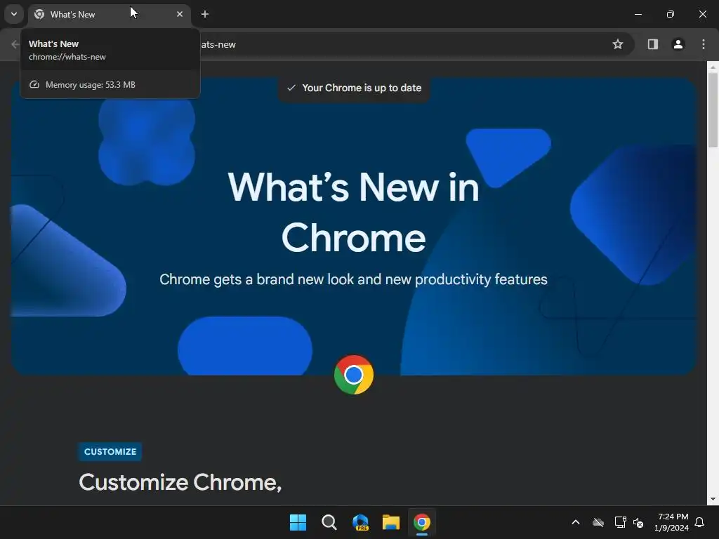Go back with the back arrow
Image resolution: width=719 pixels, height=539 pixels.
[x=15, y=44]
